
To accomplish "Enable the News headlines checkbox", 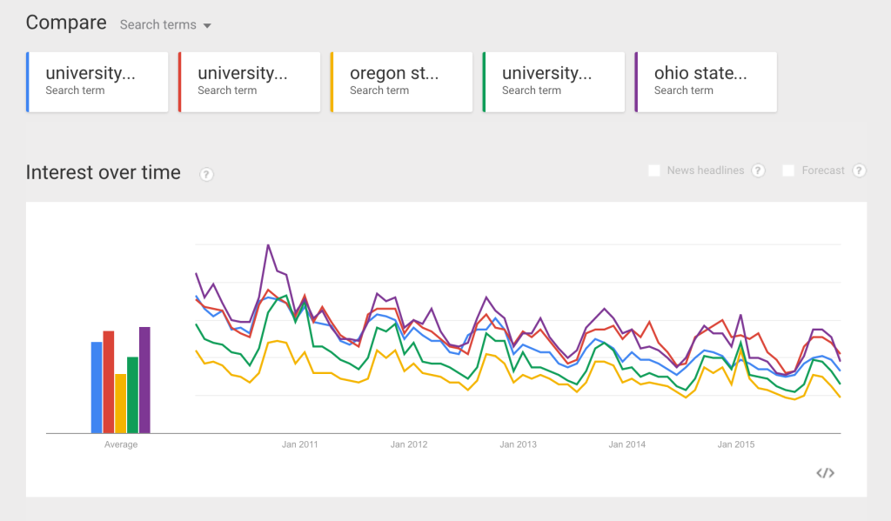I will point(654,170).
